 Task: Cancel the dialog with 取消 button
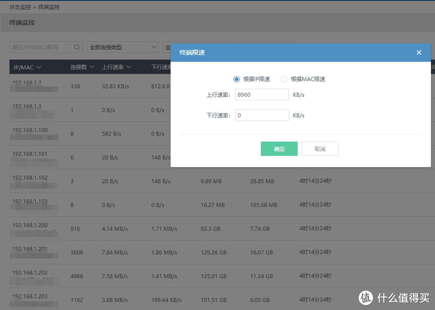point(320,149)
